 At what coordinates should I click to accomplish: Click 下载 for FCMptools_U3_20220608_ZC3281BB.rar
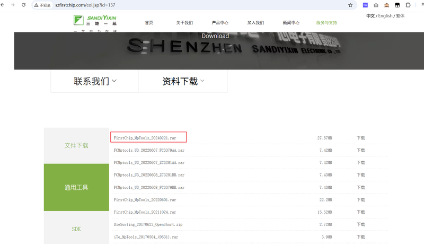(x=361, y=175)
